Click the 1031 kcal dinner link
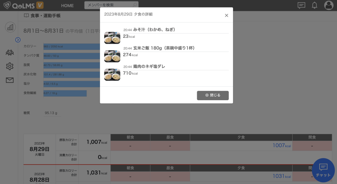 pos(281,176)
